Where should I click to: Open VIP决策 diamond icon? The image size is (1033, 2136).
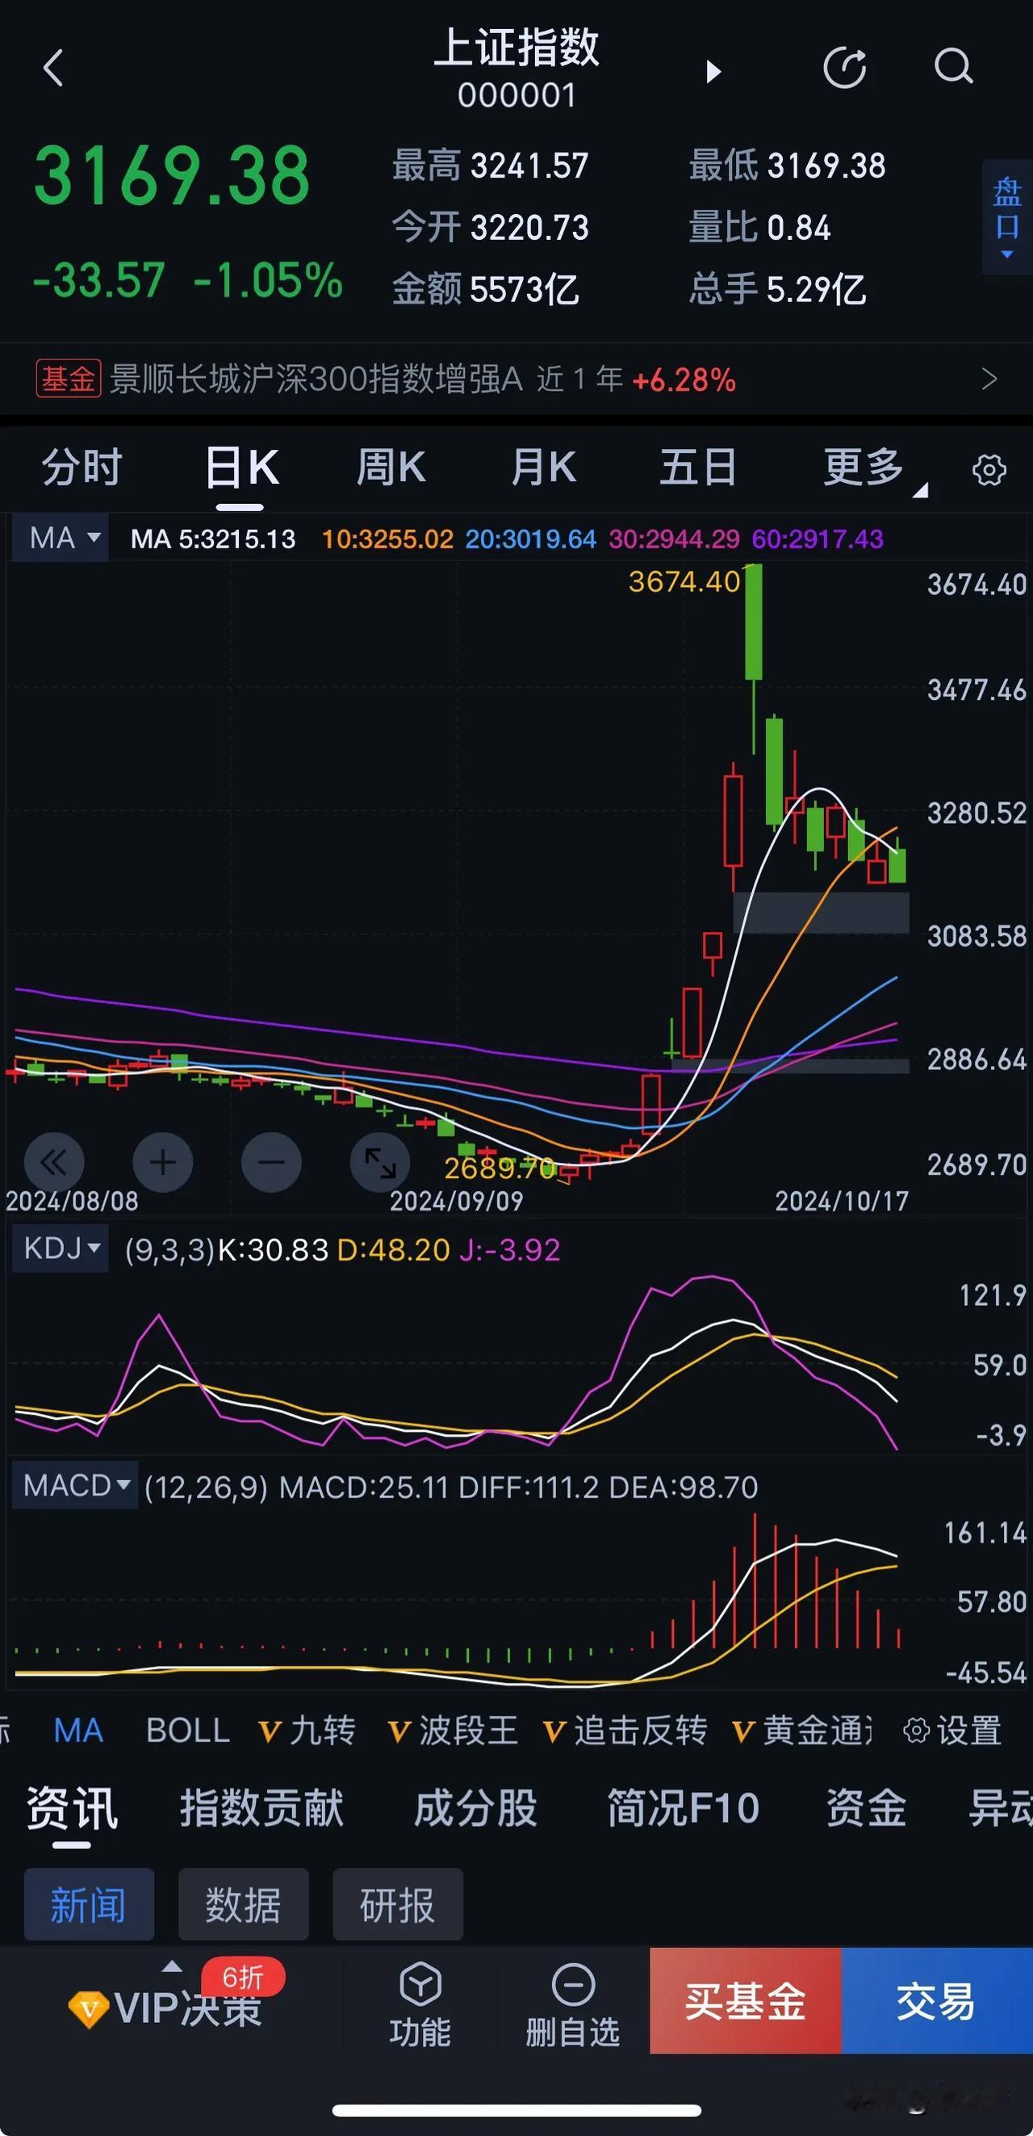pos(88,2009)
